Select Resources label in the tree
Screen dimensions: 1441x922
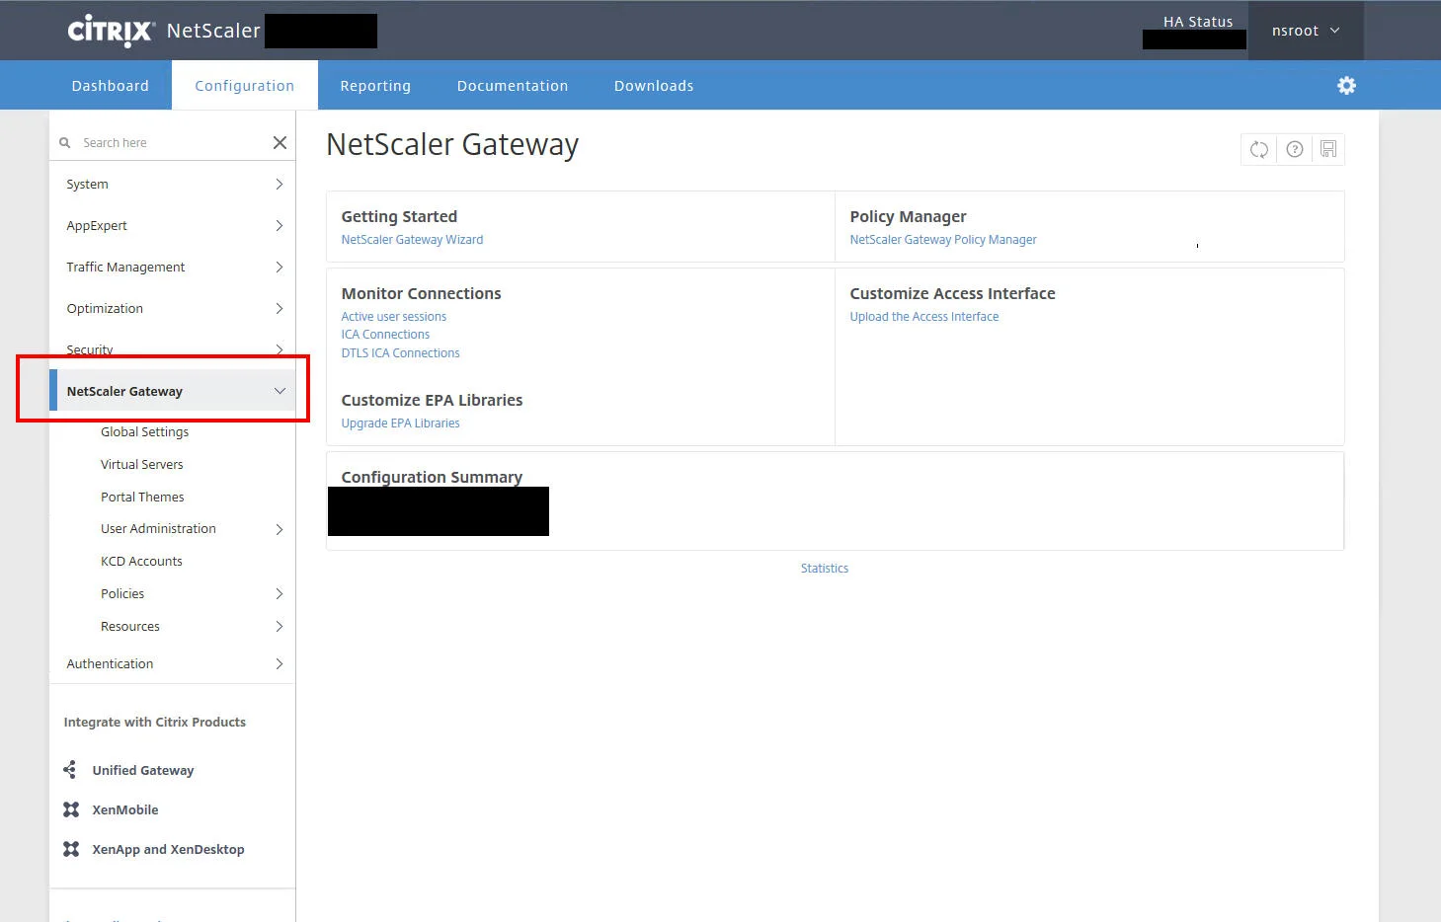tap(130, 627)
